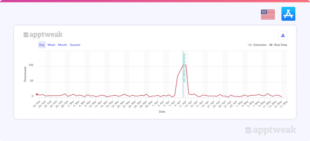Viewport: 310px width, 141px height.
Task: Click the 100 value on y-axis
Action: pos(31,65)
